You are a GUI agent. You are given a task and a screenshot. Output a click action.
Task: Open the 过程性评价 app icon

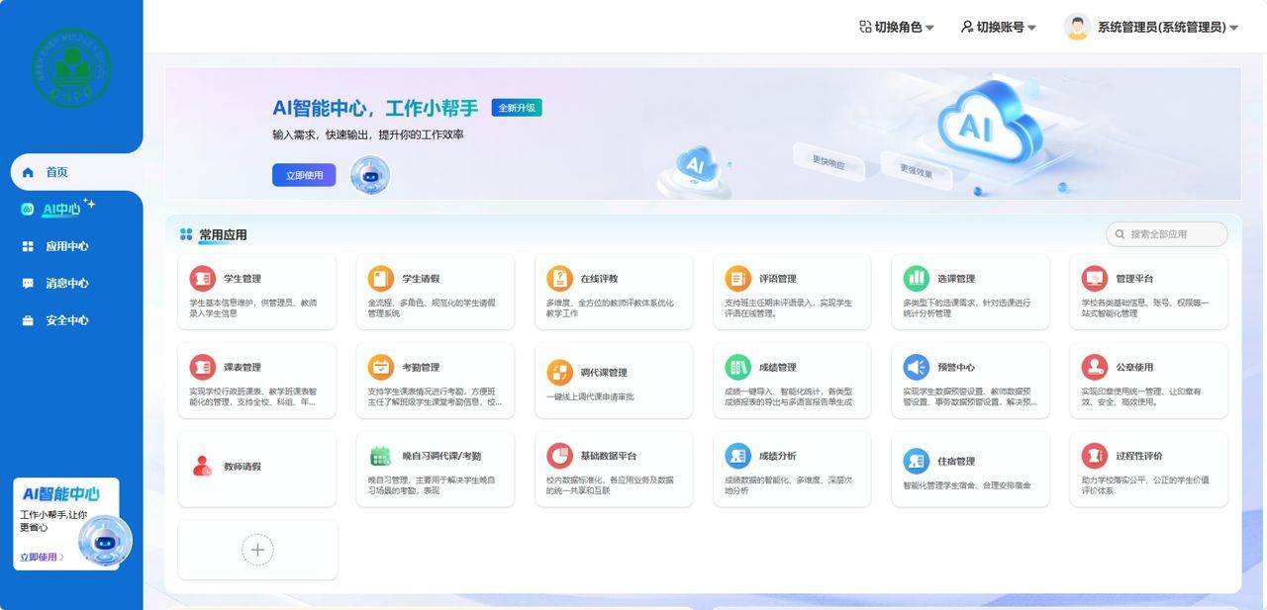[x=1094, y=456]
